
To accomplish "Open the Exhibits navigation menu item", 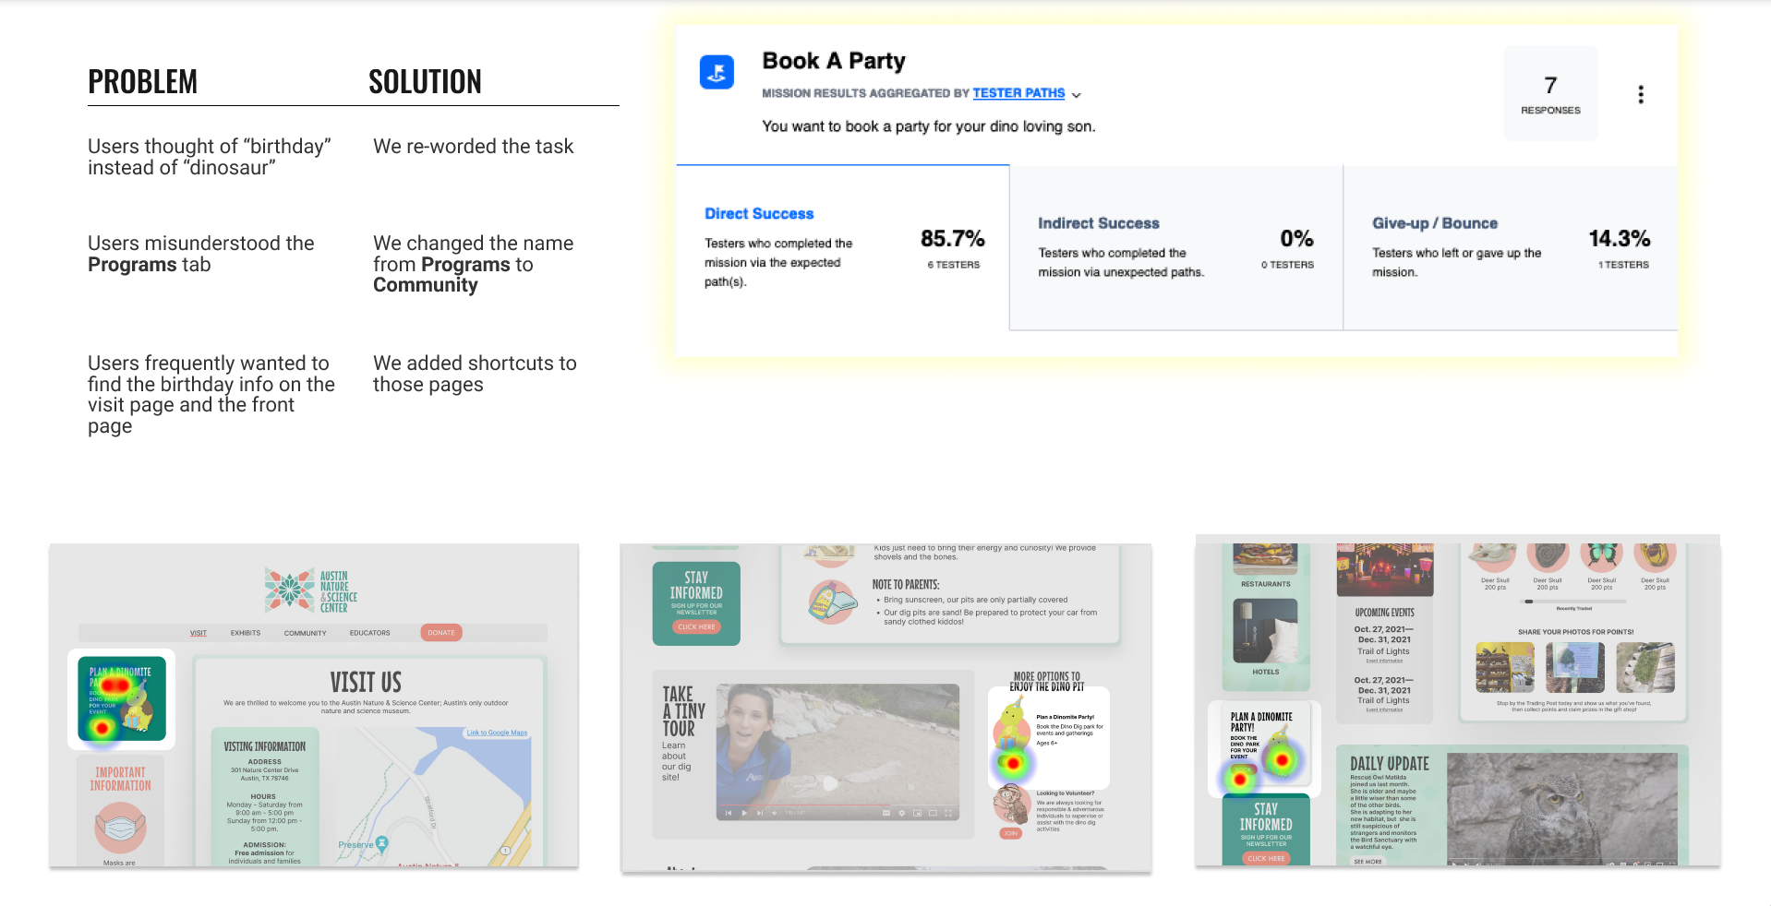I will 246,633.
